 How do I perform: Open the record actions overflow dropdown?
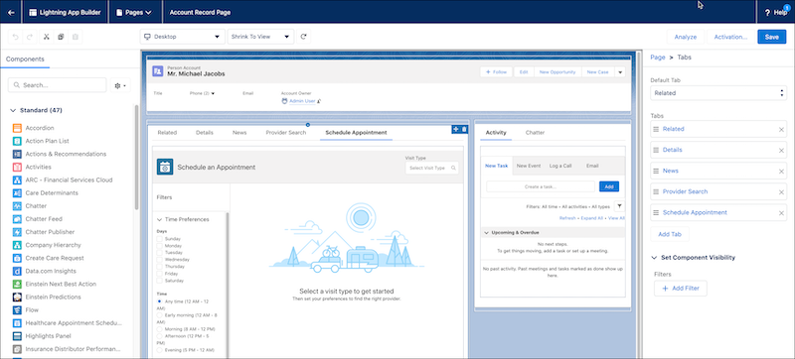[x=620, y=72]
